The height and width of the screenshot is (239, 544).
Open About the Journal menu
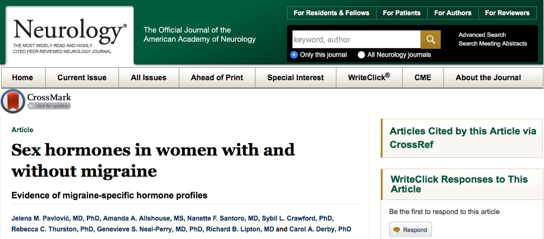[x=488, y=78]
